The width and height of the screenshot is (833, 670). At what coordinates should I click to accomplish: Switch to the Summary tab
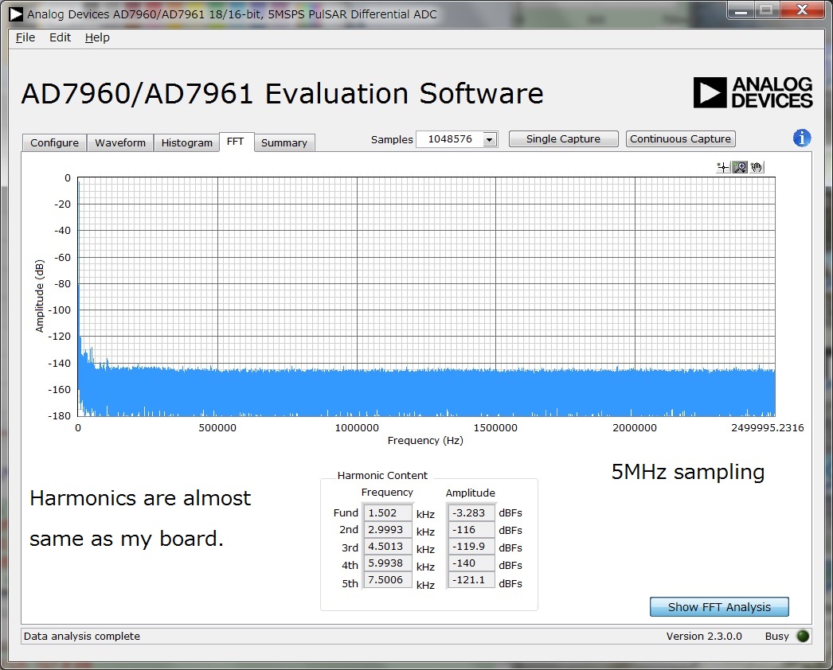pyautogui.click(x=284, y=142)
